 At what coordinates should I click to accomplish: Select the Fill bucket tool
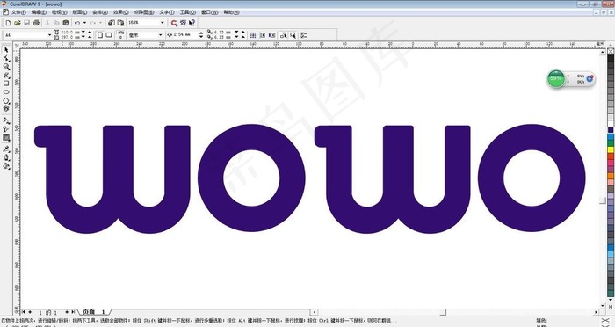pos(6,165)
